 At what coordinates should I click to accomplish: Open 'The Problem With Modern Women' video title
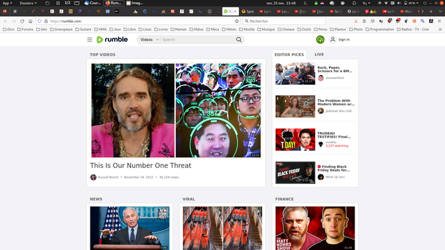(336, 102)
